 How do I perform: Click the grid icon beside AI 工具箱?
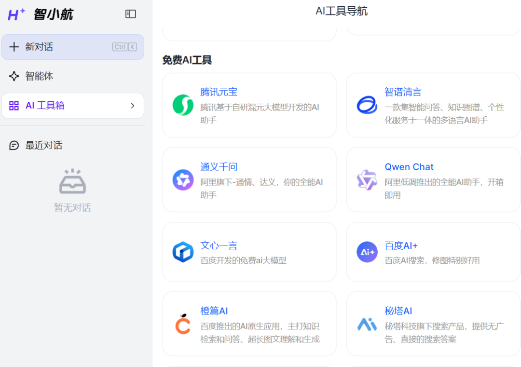point(14,106)
